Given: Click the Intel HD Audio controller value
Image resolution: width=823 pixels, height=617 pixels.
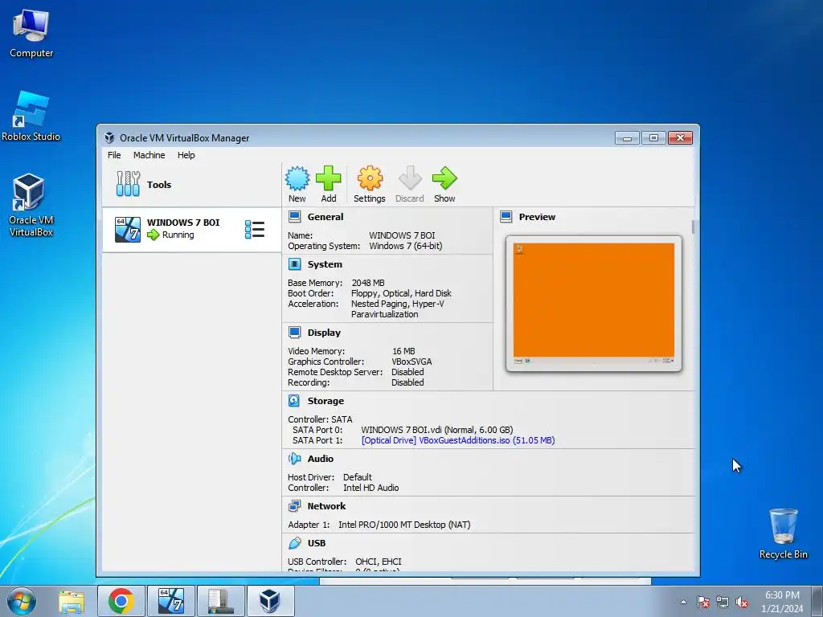Looking at the screenshot, I should pos(371,488).
